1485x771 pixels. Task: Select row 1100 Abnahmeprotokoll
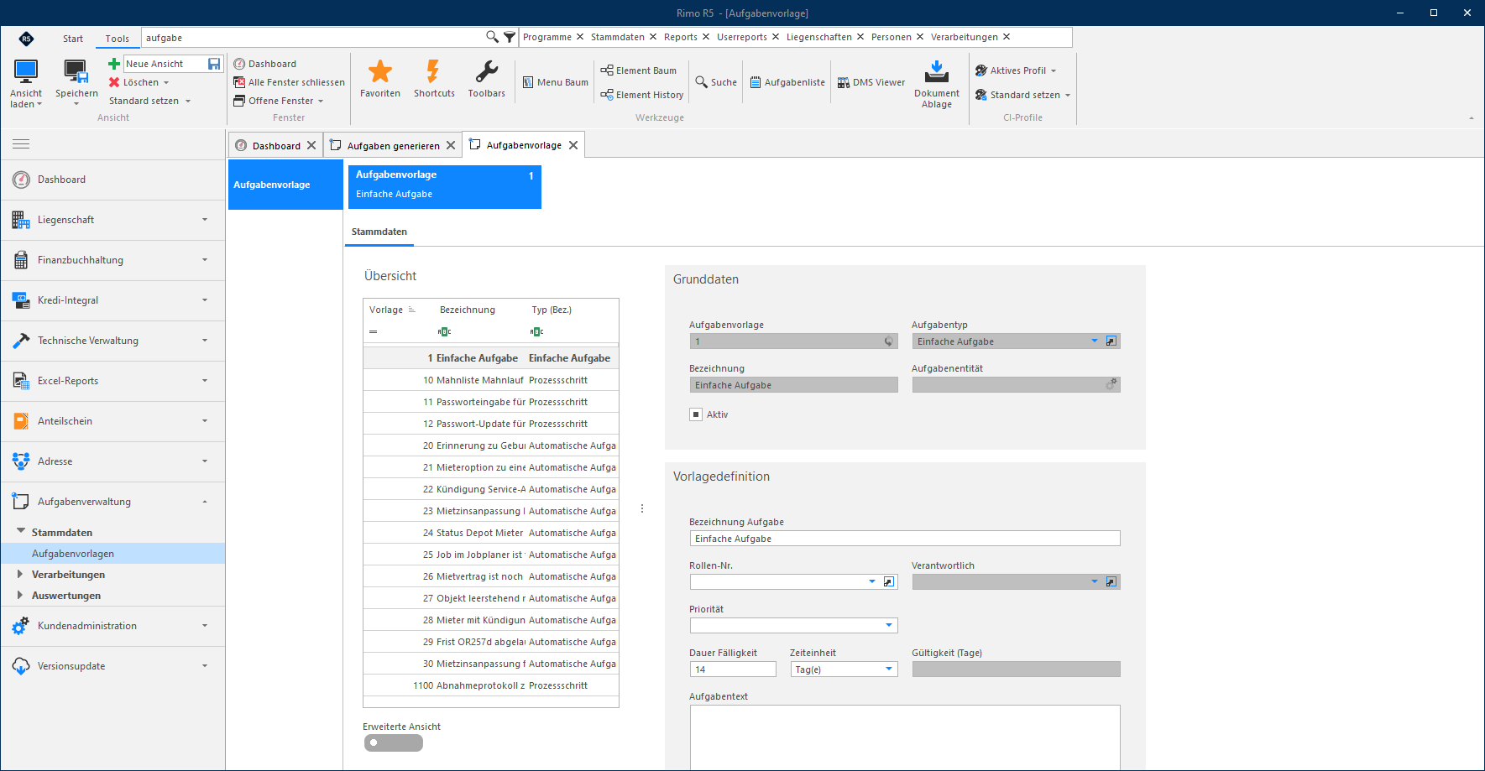491,685
